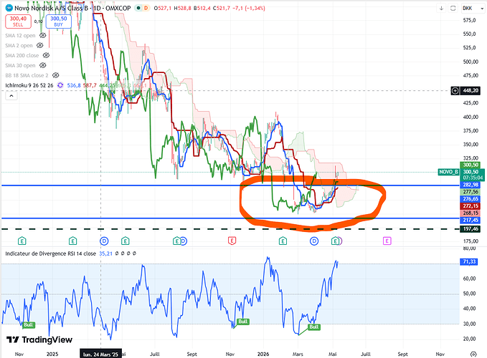This screenshot has height=358, width=487.
Task: Toggle visibility eye for SMA 2 open
Action: 39,46
